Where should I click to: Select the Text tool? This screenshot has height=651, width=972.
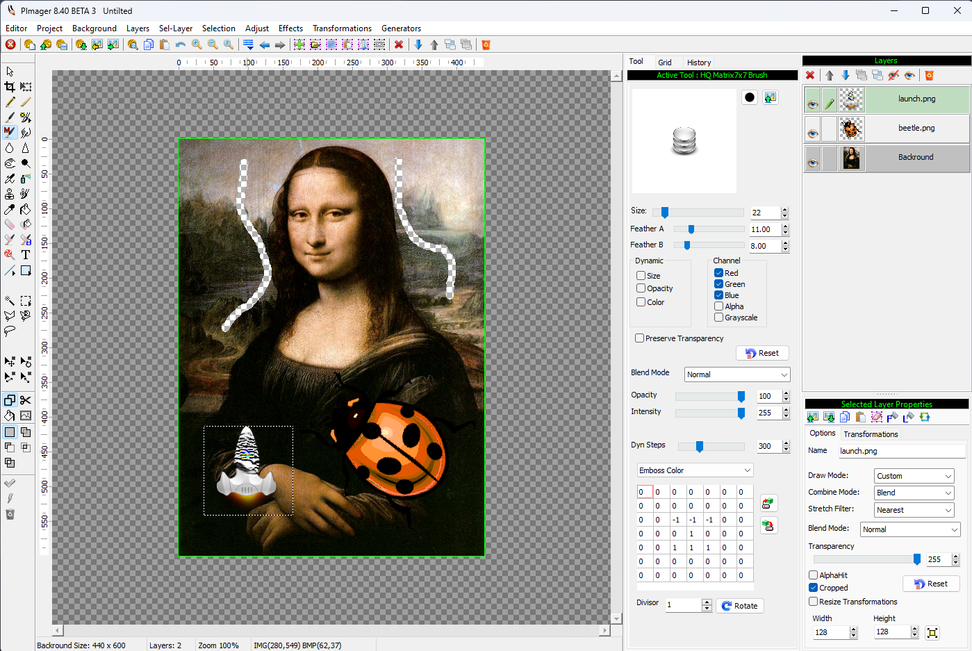[26, 255]
